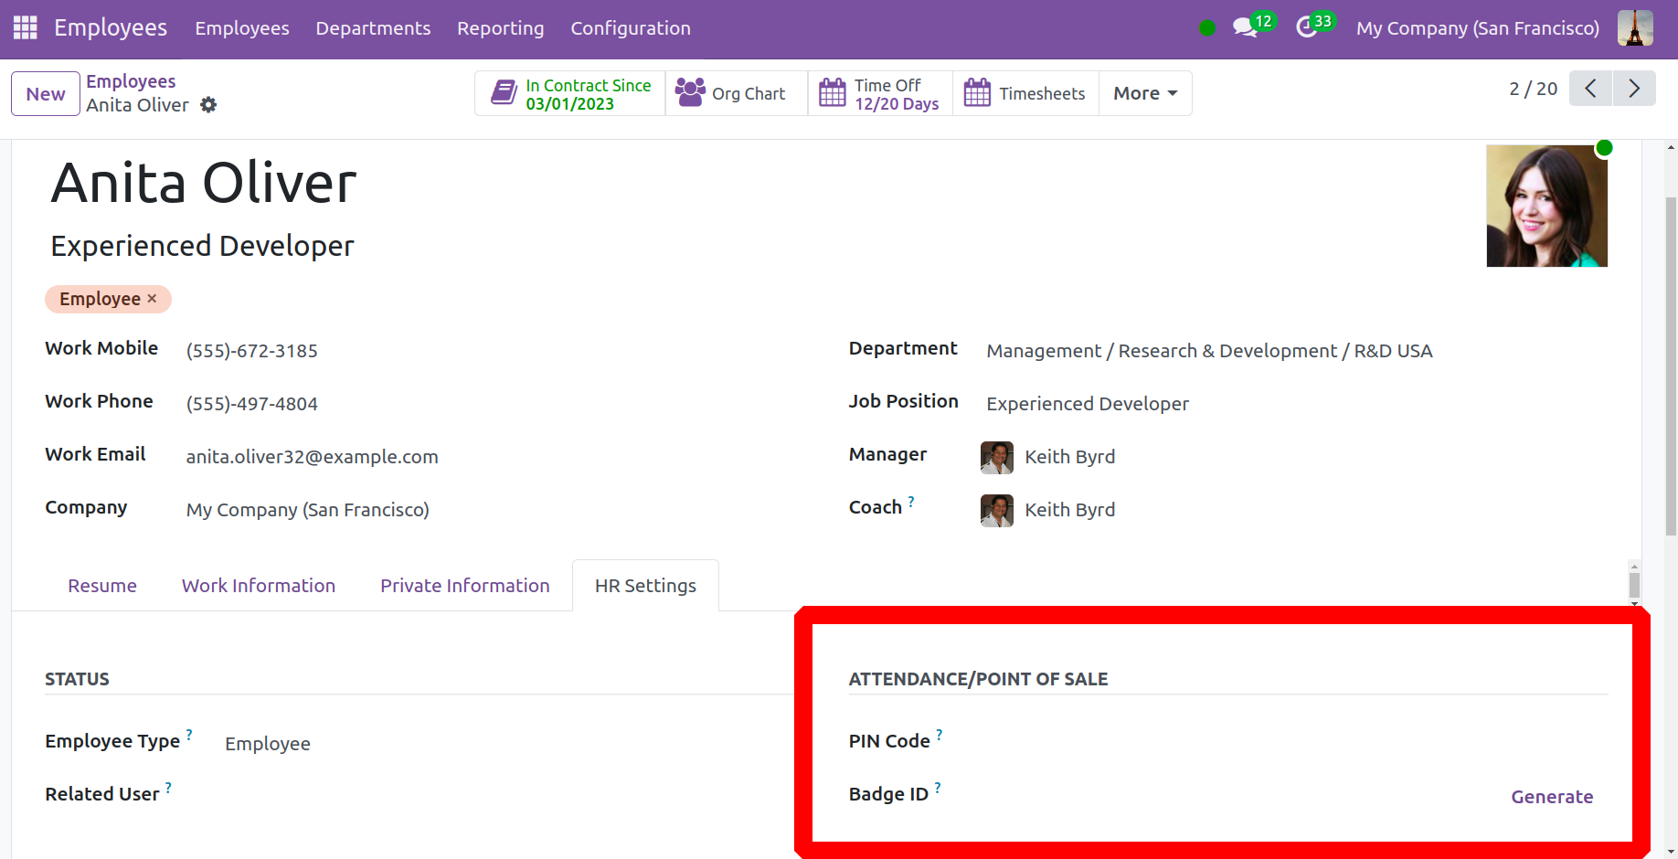Expand the More dropdown
Screen dimensions: 1678x859
tap(1144, 93)
